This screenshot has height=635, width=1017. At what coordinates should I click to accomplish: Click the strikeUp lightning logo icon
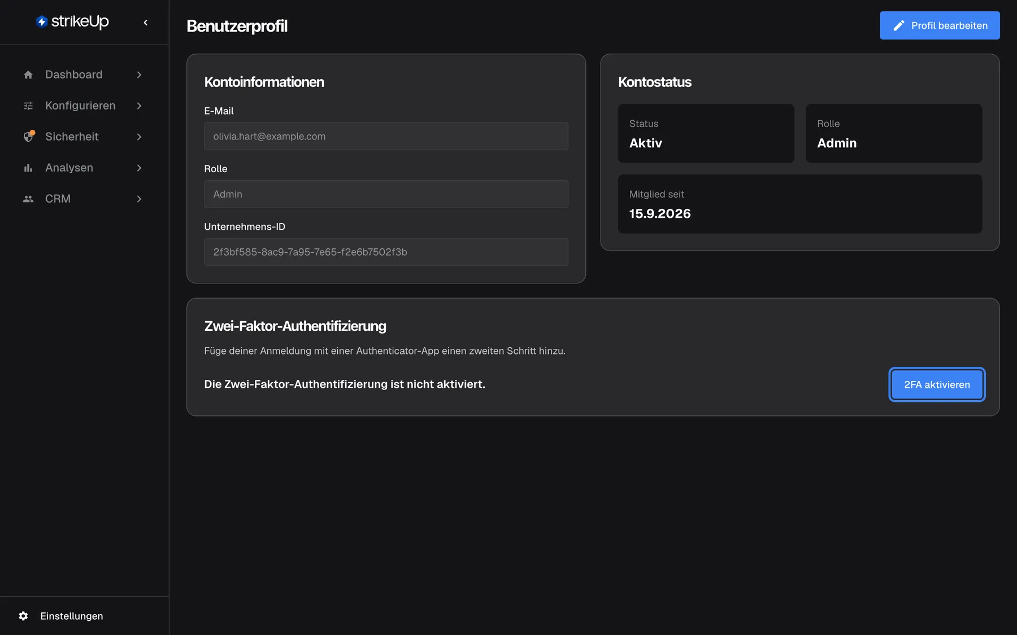42,21
